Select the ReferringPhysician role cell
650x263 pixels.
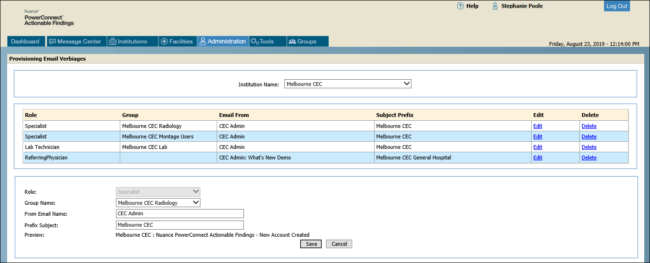coord(72,158)
